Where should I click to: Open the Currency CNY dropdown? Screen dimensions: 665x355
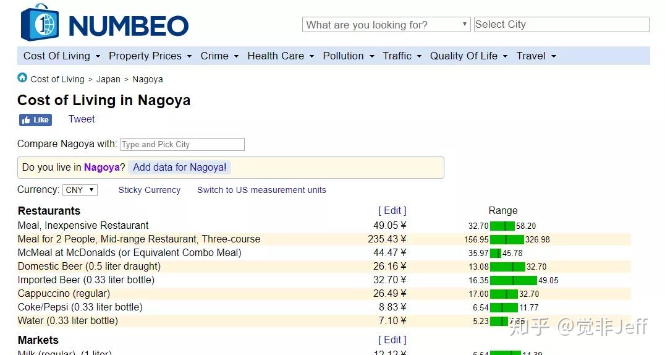(80, 190)
